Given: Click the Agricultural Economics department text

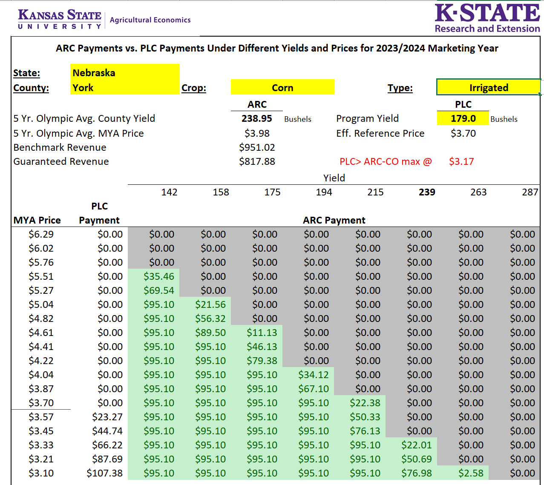Looking at the screenshot, I should (150, 20).
